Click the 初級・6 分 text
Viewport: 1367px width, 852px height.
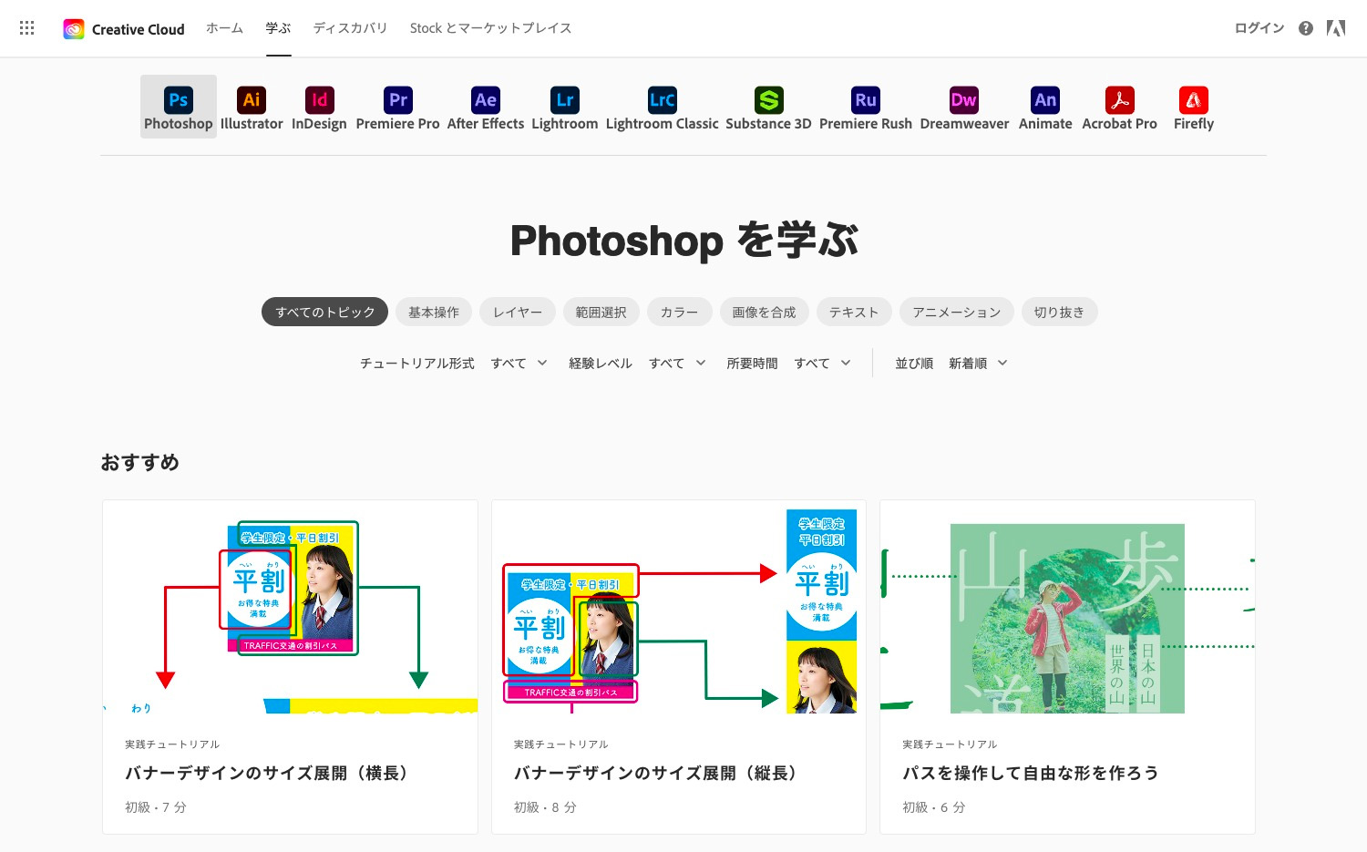pos(933,807)
